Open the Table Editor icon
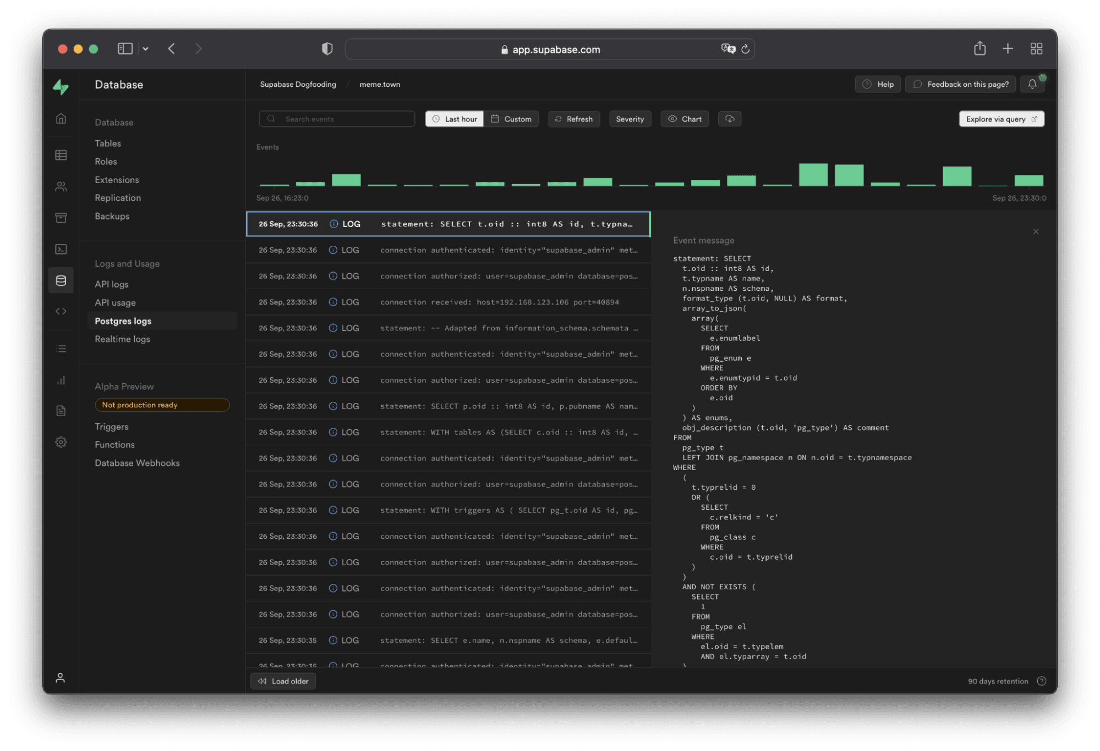Image resolution: width=1100 pixels, height=751 pixels. [x=61, y=154]
